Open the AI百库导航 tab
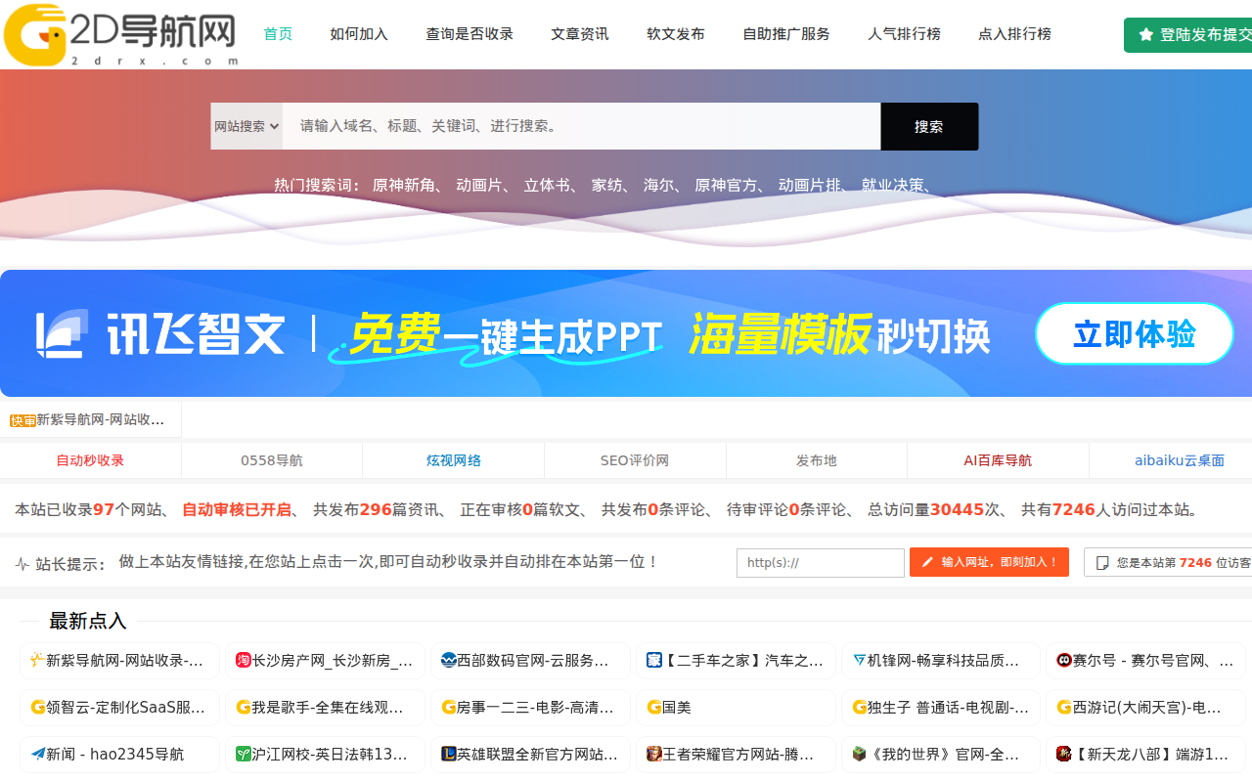The width and height of the screenshot is (1252, 782). pyautogui.click(x=997, y=459)
